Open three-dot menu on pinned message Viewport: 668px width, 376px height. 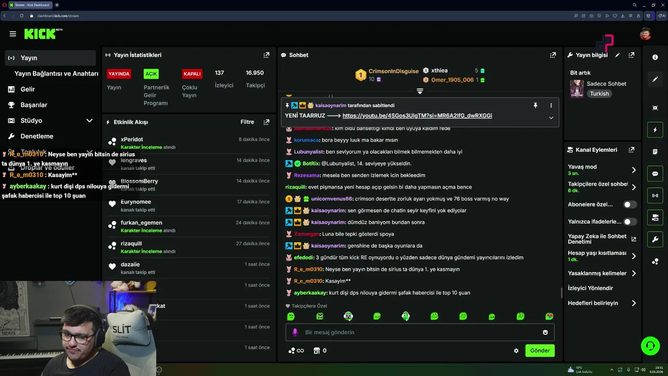(x=551, y=105)
